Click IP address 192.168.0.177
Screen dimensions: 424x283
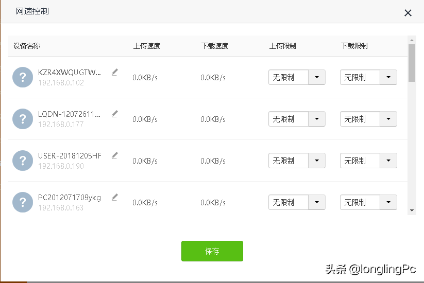tap(61, 124)
